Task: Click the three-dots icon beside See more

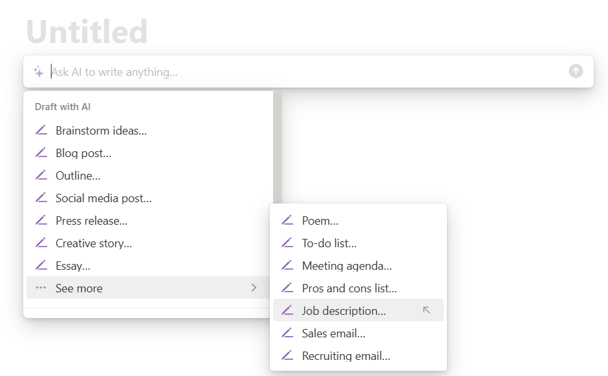Action: click(41, 288)
